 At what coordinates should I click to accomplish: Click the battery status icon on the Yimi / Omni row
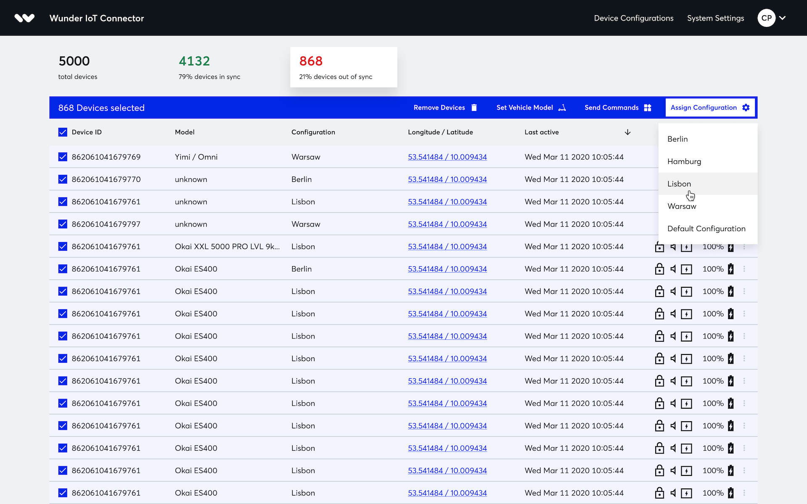coord(731,157)
